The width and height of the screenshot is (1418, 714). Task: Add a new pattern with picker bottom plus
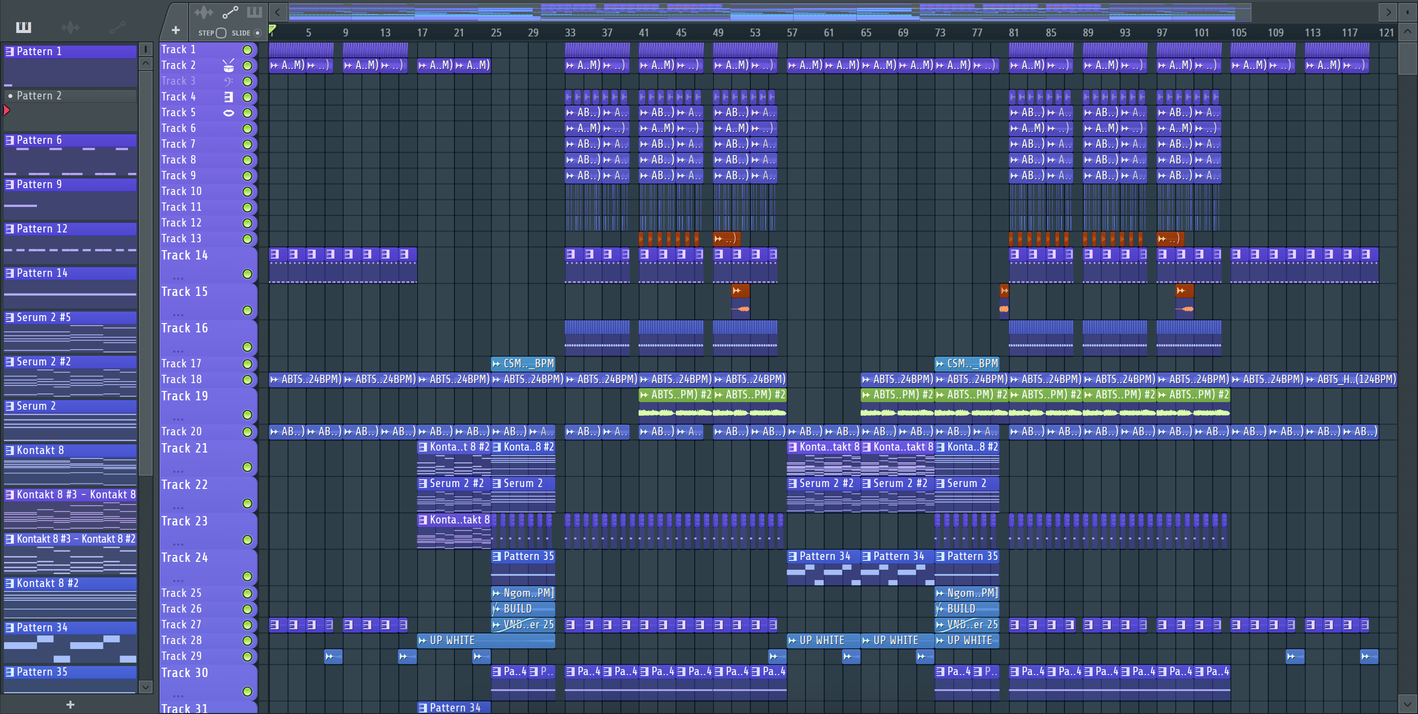[70, 705]
